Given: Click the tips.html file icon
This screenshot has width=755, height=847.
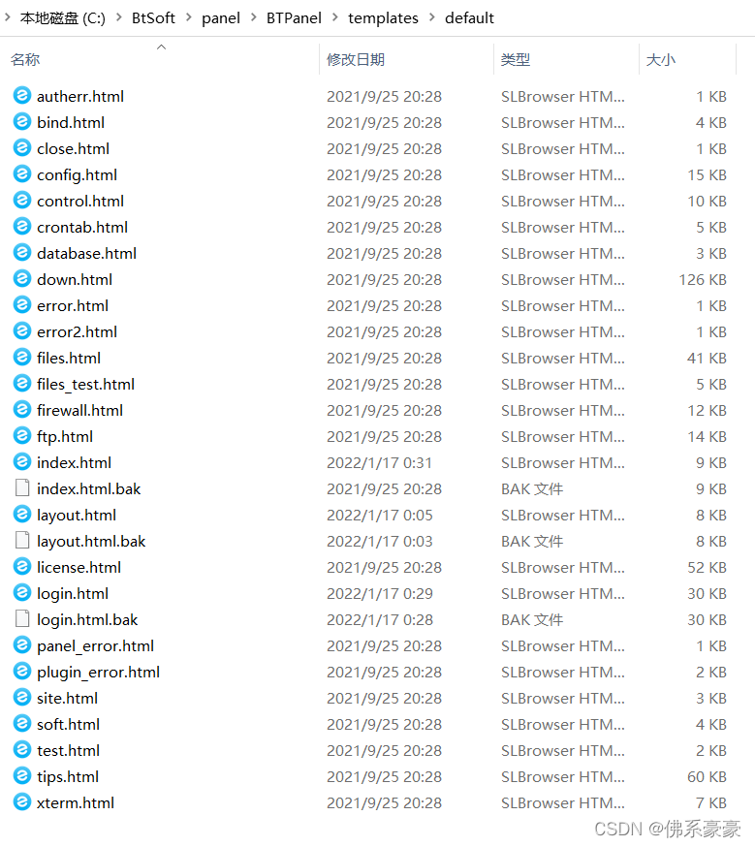Looking at the screenshot, I should [x=22, y=776].
